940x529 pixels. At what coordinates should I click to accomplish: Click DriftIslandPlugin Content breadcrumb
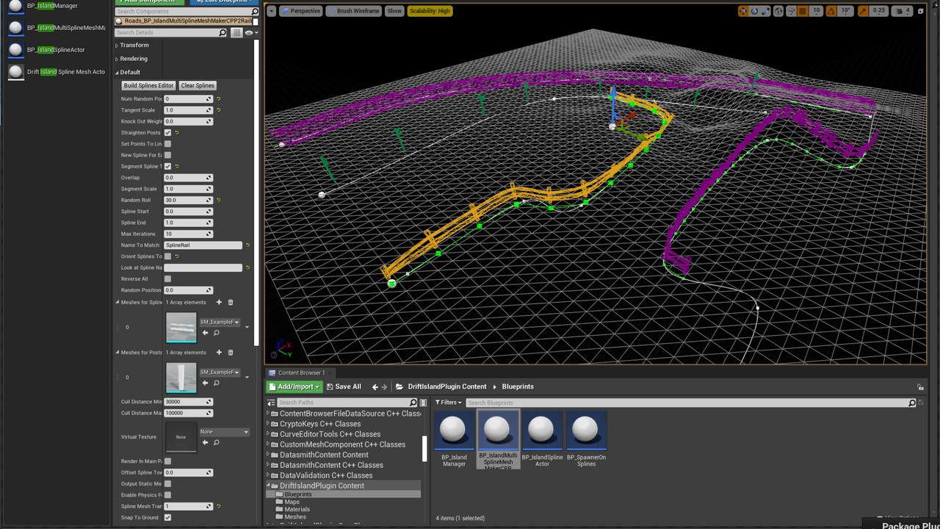click(x=447, y=386)
